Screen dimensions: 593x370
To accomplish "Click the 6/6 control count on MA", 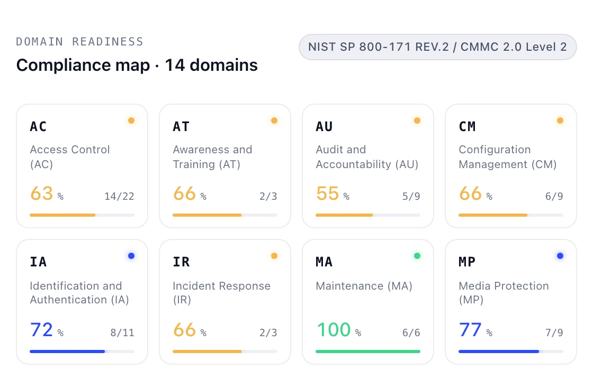I will click(x=411, y=332).
